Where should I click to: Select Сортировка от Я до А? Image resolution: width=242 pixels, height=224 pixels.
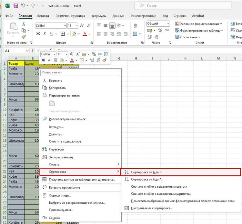[x=181, y=179]
